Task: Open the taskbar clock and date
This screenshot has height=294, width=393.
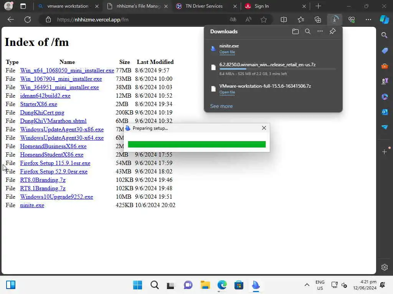Action: tap(365, 285)
